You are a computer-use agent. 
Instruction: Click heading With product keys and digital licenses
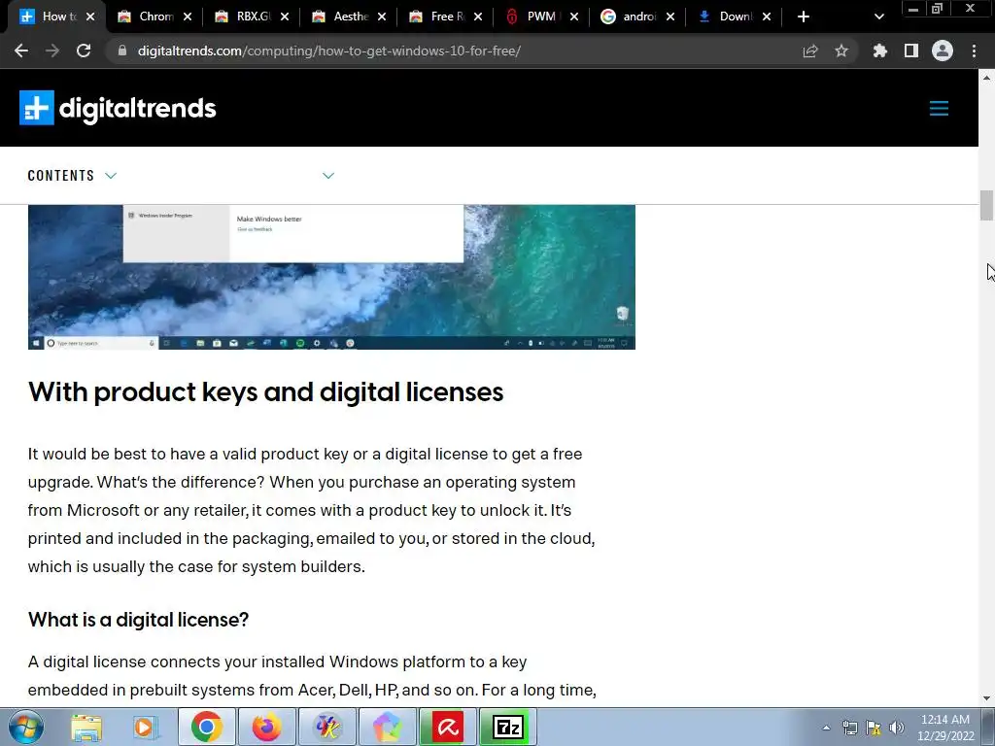tap(265, 392)
